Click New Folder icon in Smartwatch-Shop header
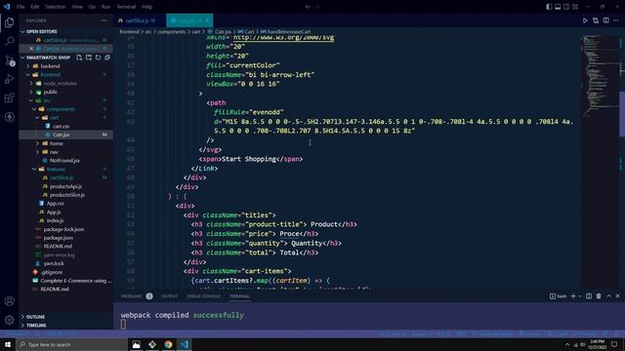This screenshot has width=625, height=351. point(89,58)
